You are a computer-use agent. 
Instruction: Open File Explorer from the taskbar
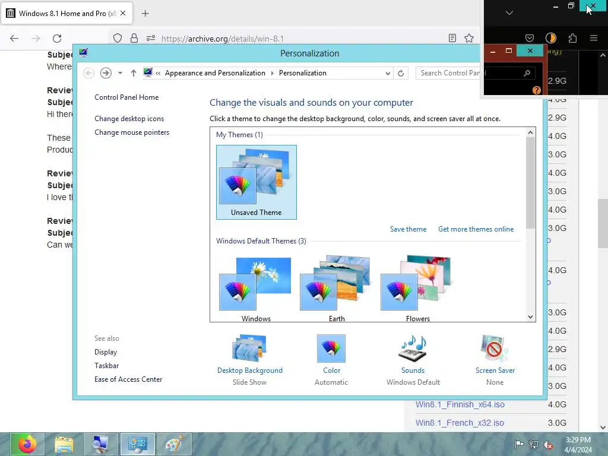[x=64, y=444]
